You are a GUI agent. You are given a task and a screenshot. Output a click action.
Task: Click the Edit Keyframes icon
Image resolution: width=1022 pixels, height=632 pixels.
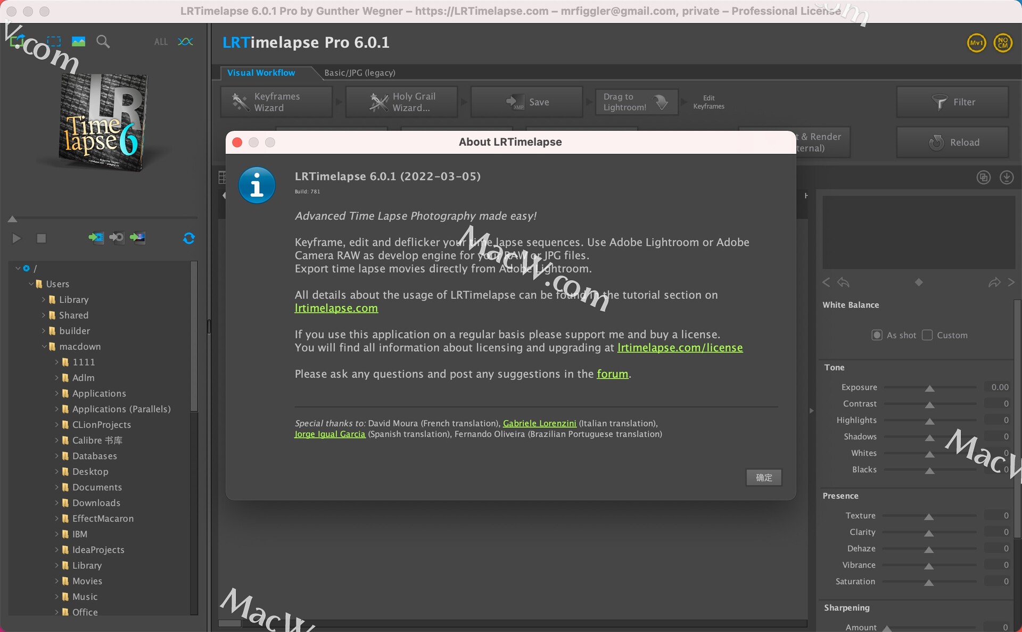[708, 102]
